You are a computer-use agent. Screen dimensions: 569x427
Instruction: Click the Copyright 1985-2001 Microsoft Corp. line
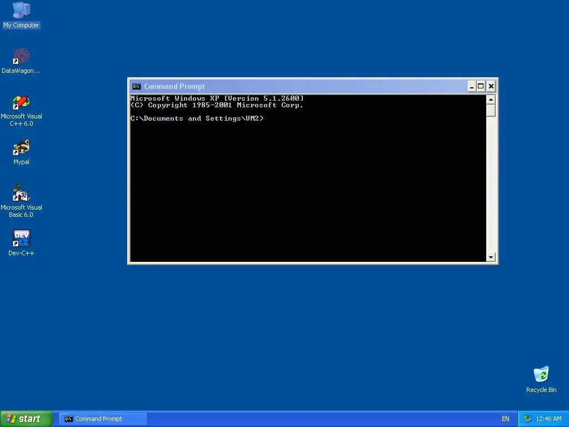pos(217,105)
